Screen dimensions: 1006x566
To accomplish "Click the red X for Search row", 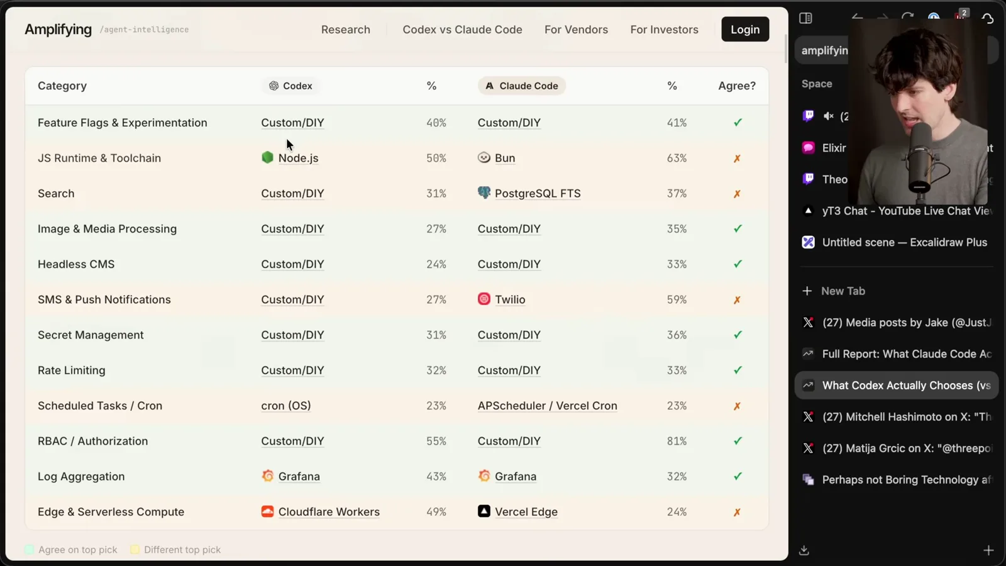I will (737, 194).
